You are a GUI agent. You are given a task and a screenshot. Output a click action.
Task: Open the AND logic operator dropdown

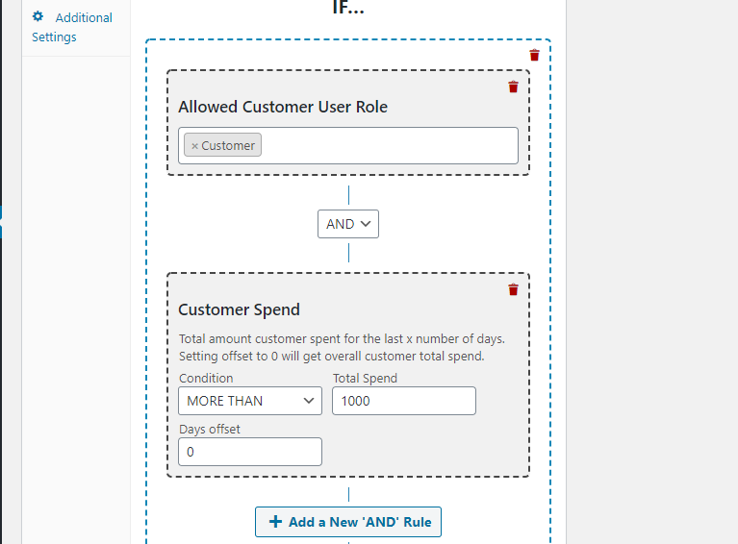coord(348,224)
